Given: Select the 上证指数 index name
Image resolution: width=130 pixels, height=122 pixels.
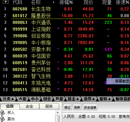Looking at the screenshot, I should (41, 29).
